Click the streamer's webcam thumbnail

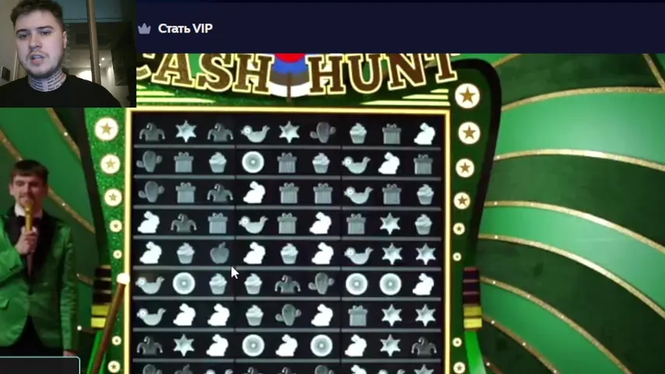[x=68, y=54]
